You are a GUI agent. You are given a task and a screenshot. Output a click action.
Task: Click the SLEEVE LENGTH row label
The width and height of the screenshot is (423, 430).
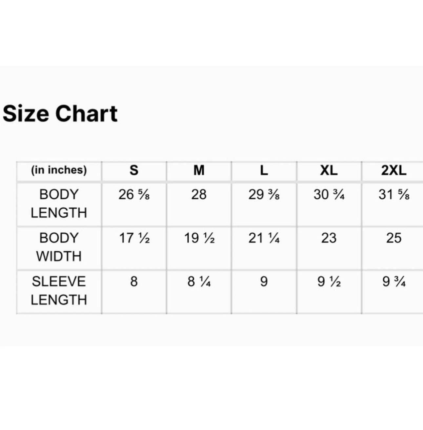coord(59,291)
